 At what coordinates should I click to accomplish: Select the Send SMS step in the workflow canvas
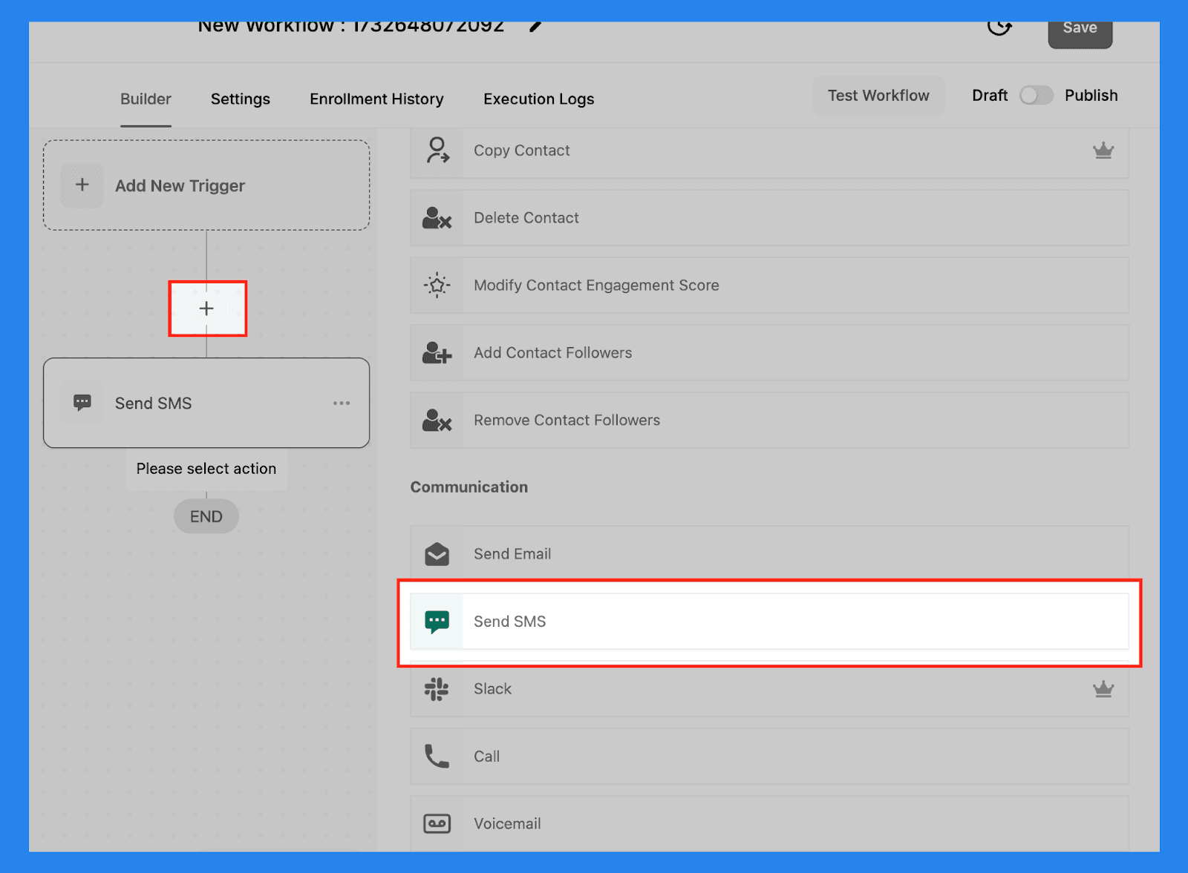point(206,403)
